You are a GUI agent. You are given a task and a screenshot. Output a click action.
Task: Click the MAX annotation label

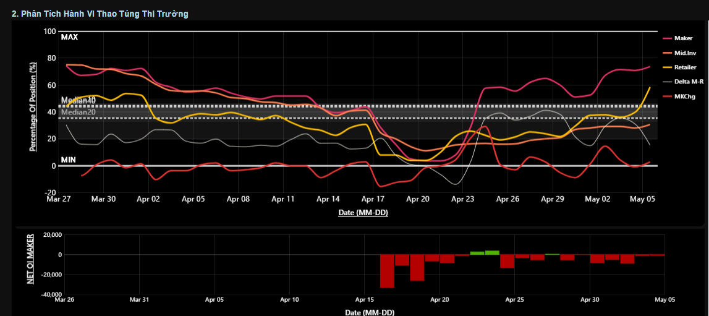click(x=69, y=37)
